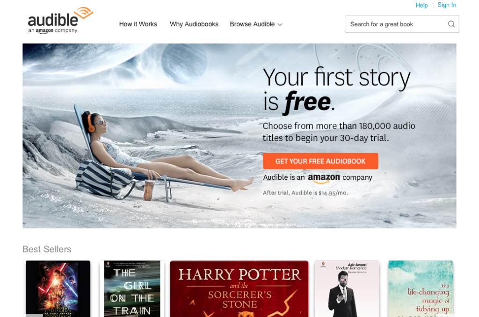This screenshot has width=479, height=317.
Task: Click the search magnifier icon
Action: pyautogui.click(x=451, y=24)
